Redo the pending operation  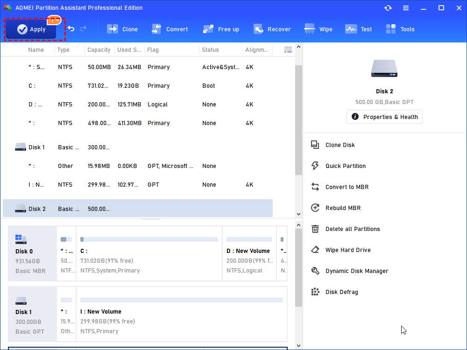tap(84, 28)
